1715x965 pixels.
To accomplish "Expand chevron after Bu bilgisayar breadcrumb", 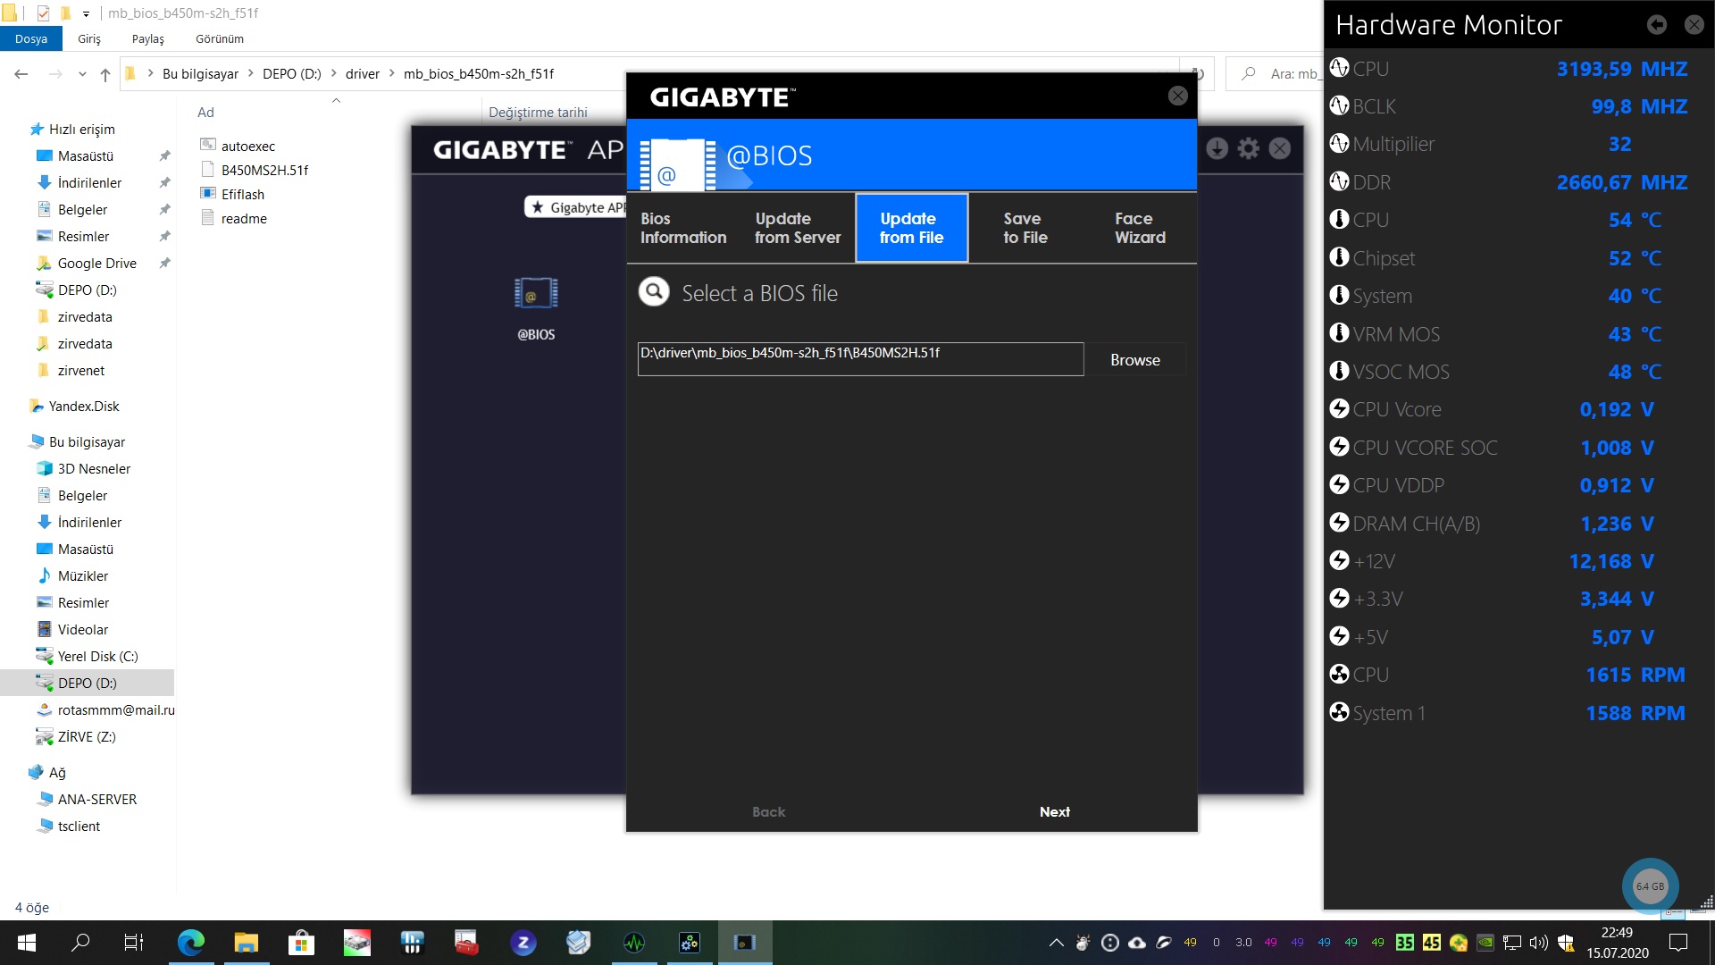I will pyautogui.click(x=250, y=74).
